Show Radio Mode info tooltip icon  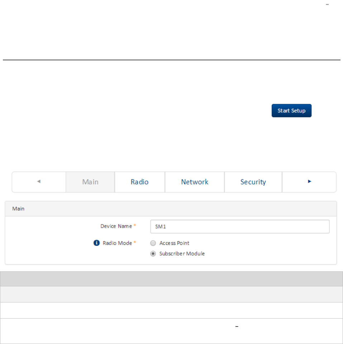[96, 243]
